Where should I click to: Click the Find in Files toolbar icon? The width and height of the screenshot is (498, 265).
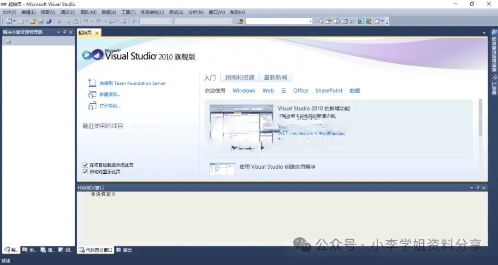[240, 21]
